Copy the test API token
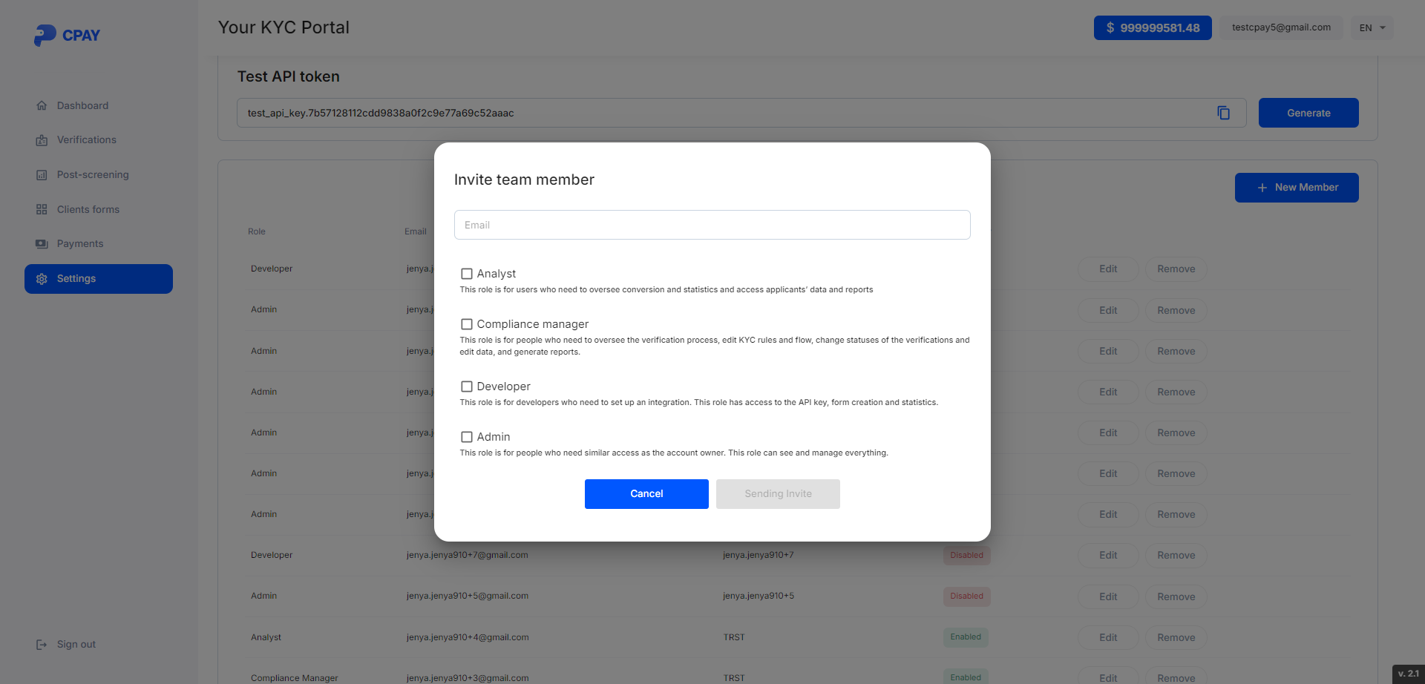The image size is (1425, 684). (1225, 113)
